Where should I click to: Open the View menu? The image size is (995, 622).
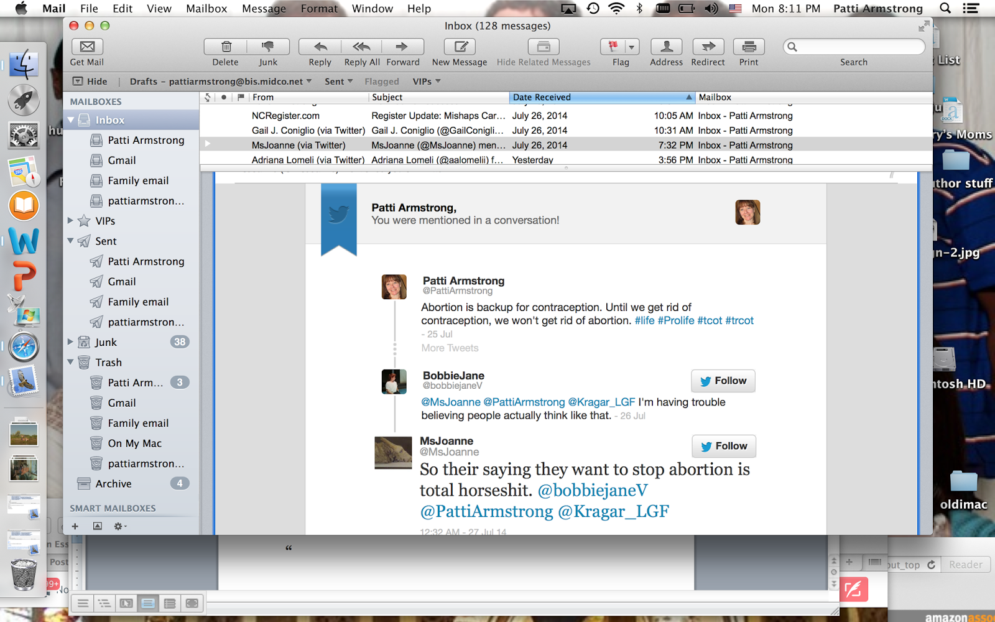[x=159, y=9]
